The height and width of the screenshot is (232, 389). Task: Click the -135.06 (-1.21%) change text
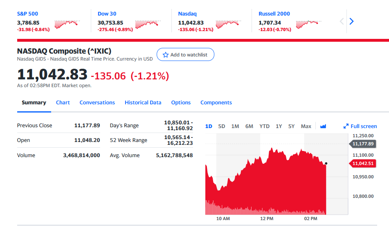130,76
